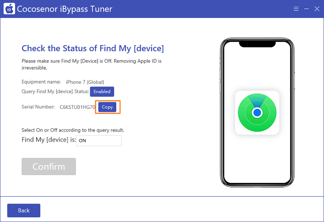Click the 'Equipment name:' label
This screenshot has height=222, width=324.
click(41, 82)
